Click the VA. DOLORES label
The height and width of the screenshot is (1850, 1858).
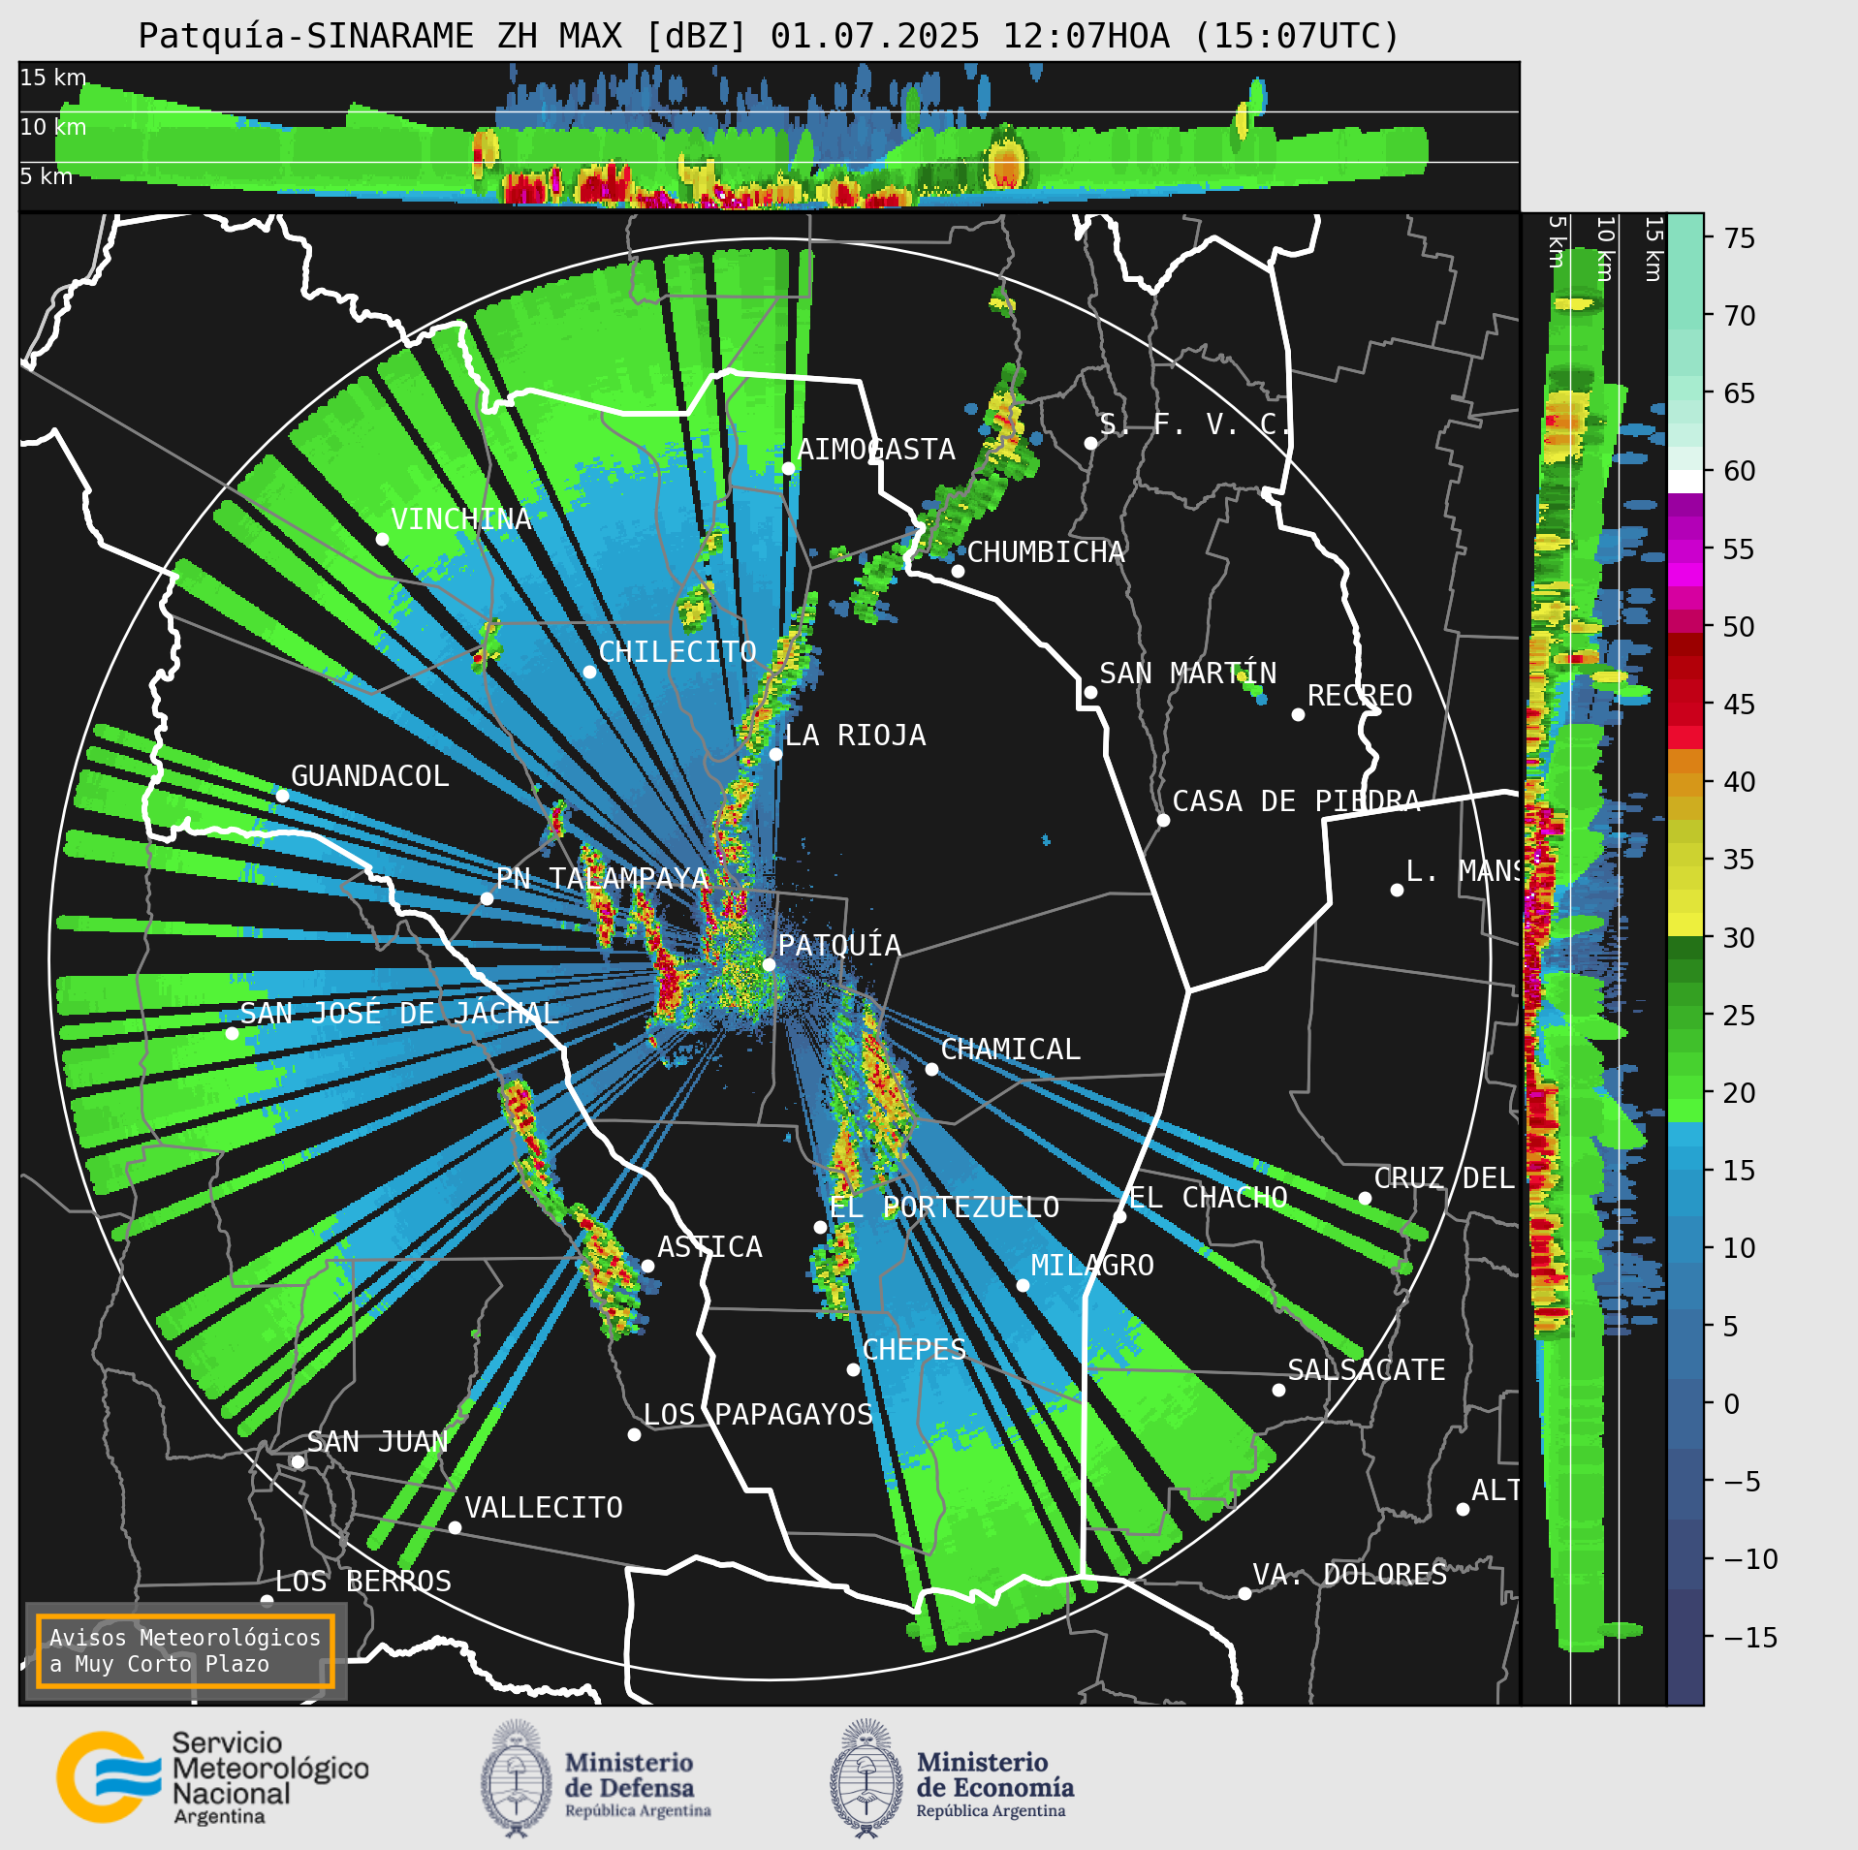1349,1575
